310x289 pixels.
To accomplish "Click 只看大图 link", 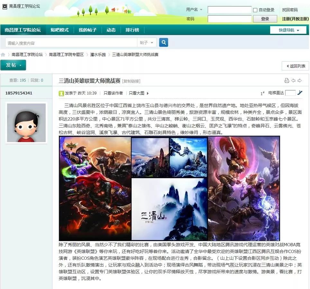I will point(136,93).
